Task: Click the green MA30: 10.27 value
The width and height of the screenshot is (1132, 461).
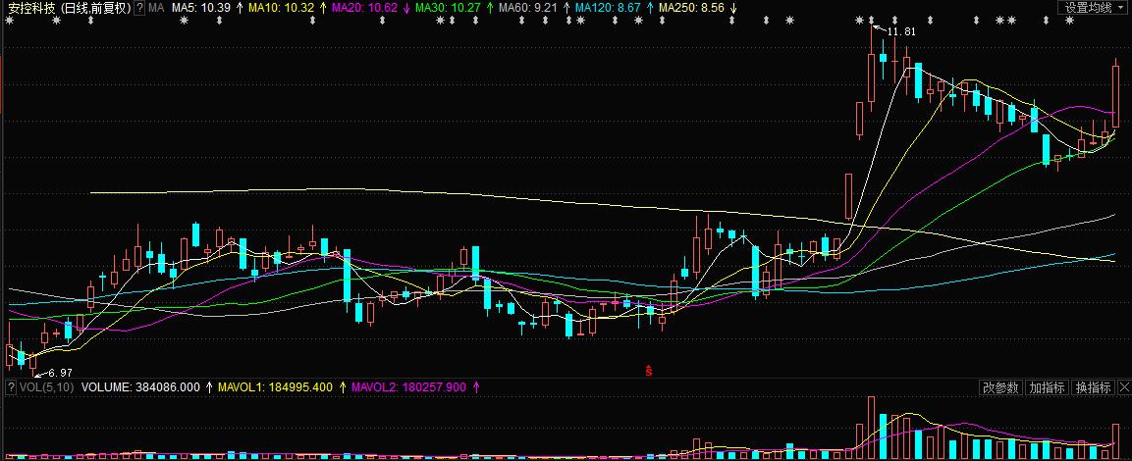Action: click(449, 7)
